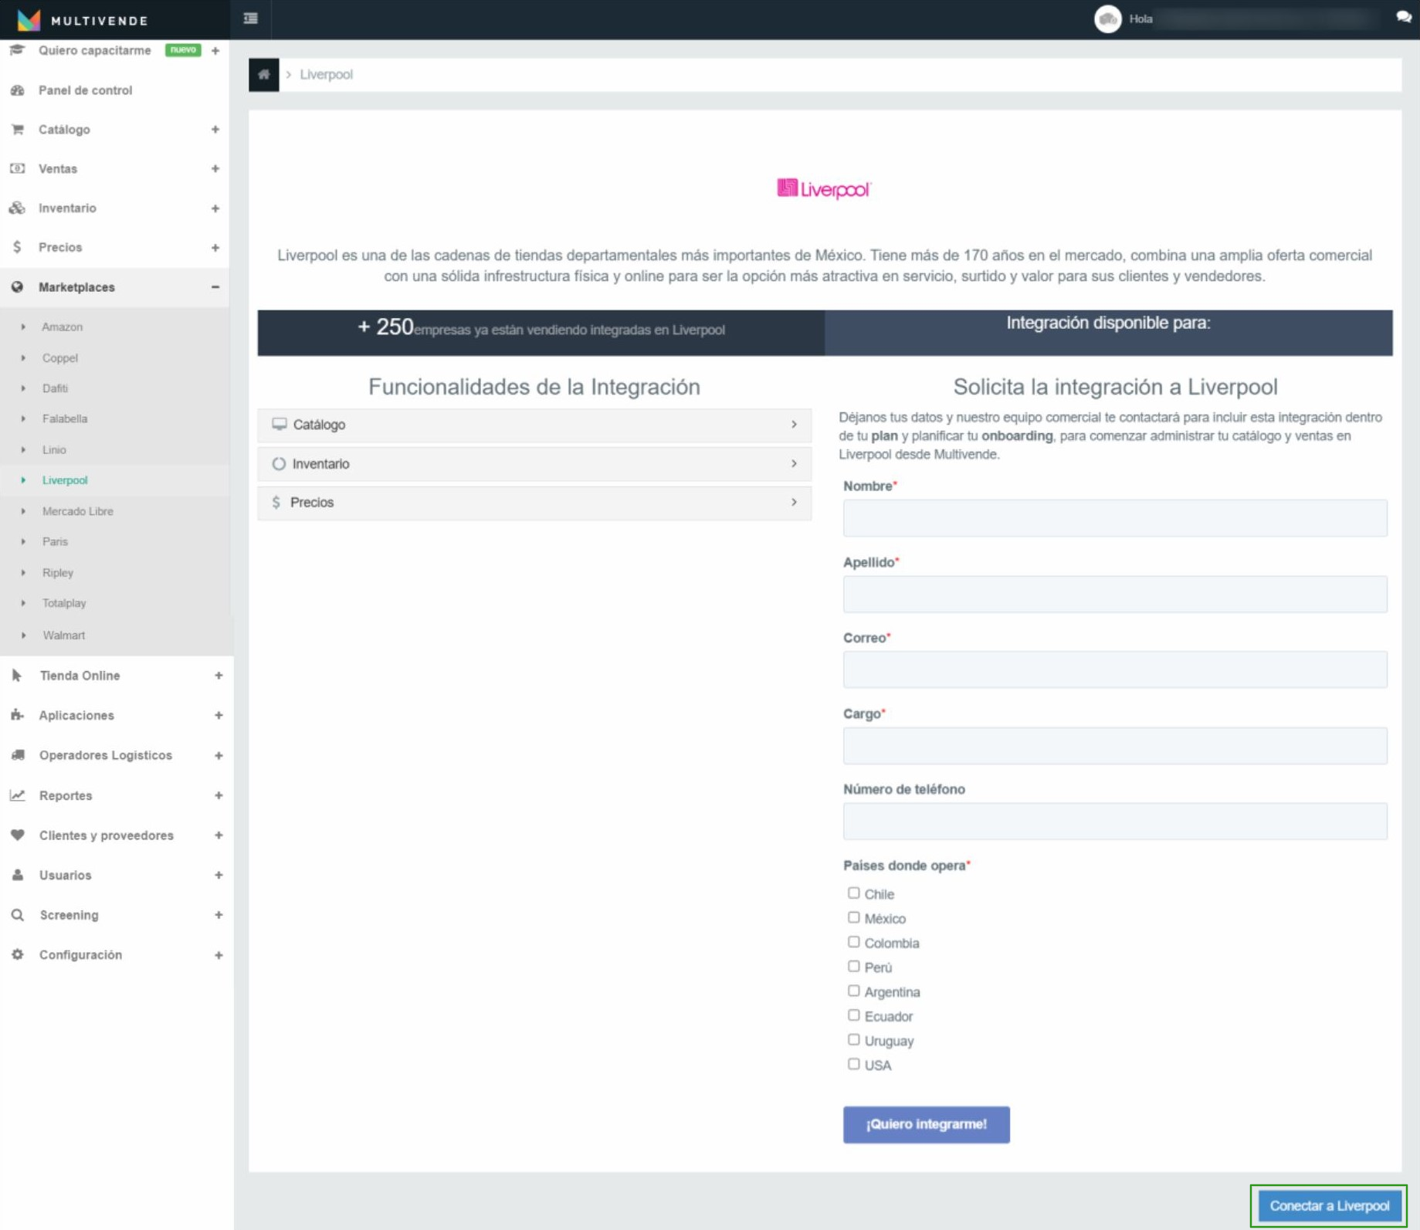The image size is (1420, 1230).
Task: Click the home breadcrumb icon
Action: [264, 75]
